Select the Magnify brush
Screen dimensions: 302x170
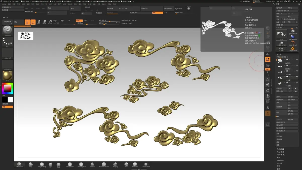click(115, 165)
